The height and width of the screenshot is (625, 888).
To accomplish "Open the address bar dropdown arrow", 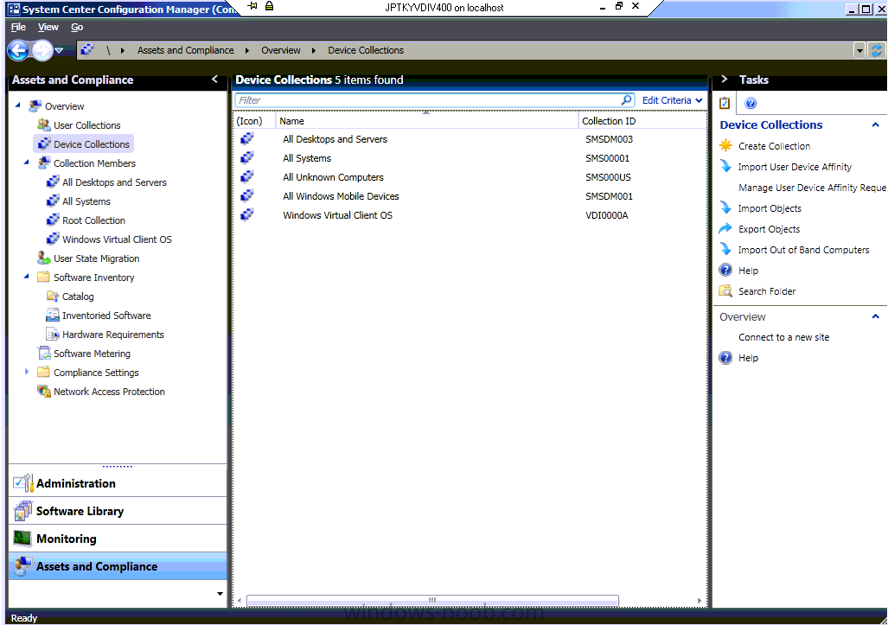I will point(859,50).
